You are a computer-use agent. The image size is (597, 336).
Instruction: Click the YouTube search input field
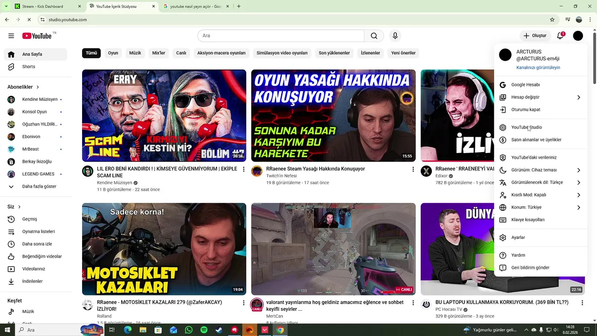[x=281, y=36]
